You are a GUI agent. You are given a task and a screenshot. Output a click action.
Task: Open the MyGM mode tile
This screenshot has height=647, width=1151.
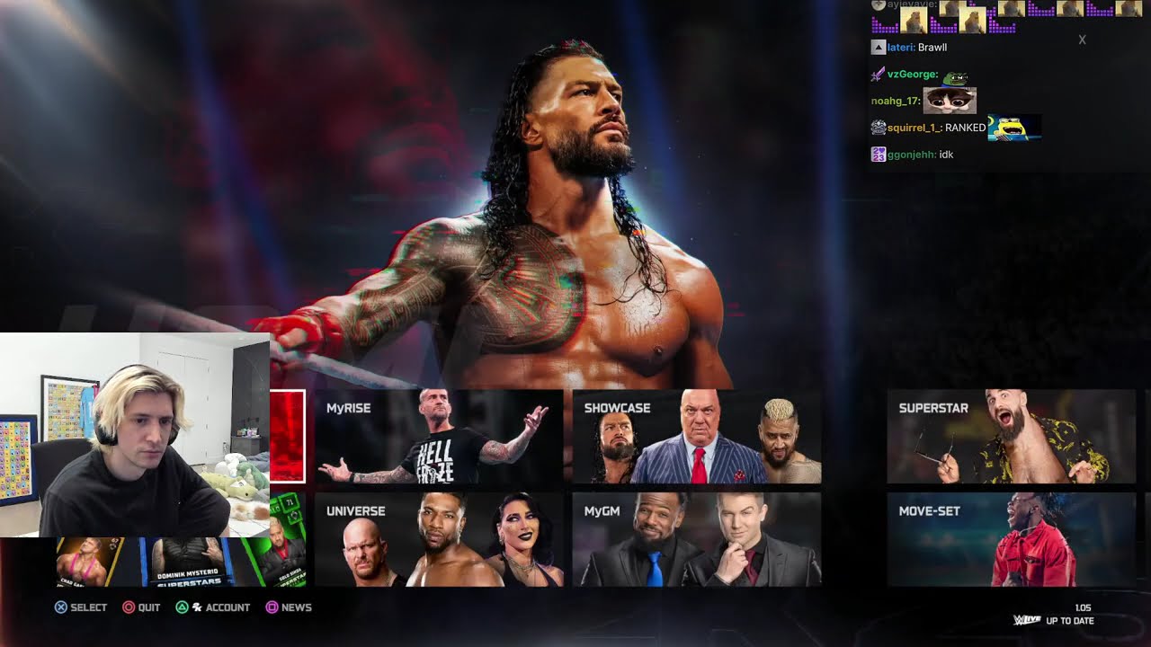point(697,539)
